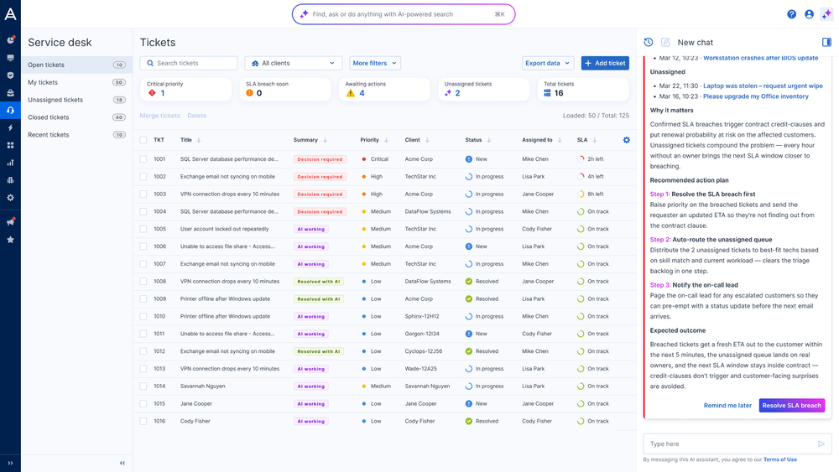Sort by Summary column arrow
839x472 pixels.
(325, 140)
